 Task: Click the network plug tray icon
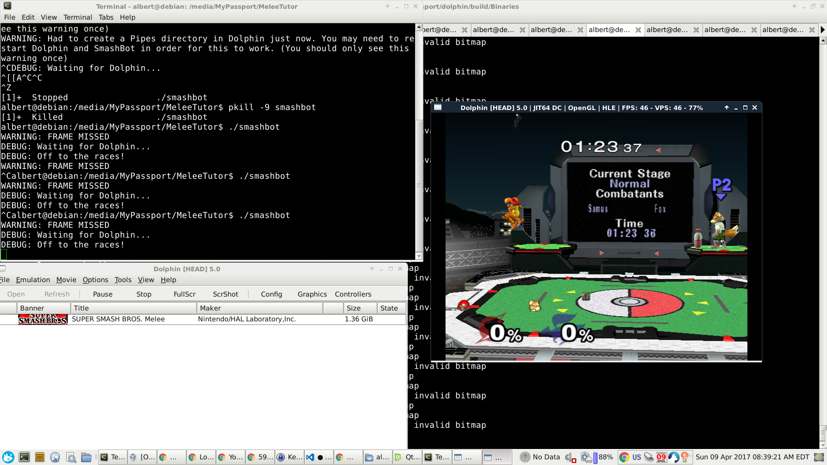649,457
